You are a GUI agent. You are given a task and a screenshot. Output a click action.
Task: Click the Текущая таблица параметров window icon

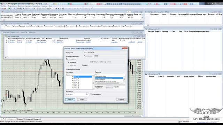(x=2, y=12)
